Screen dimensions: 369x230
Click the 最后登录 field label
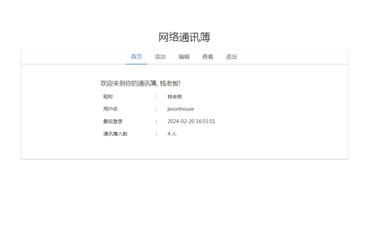[113, 121]
